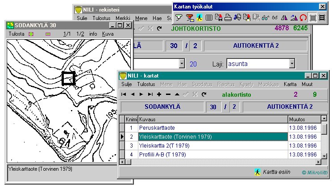Viewport: 332px width, 189px height.
Task: Click the filter funnel icon in Kartan työkalut
Action: pos(178,18)
